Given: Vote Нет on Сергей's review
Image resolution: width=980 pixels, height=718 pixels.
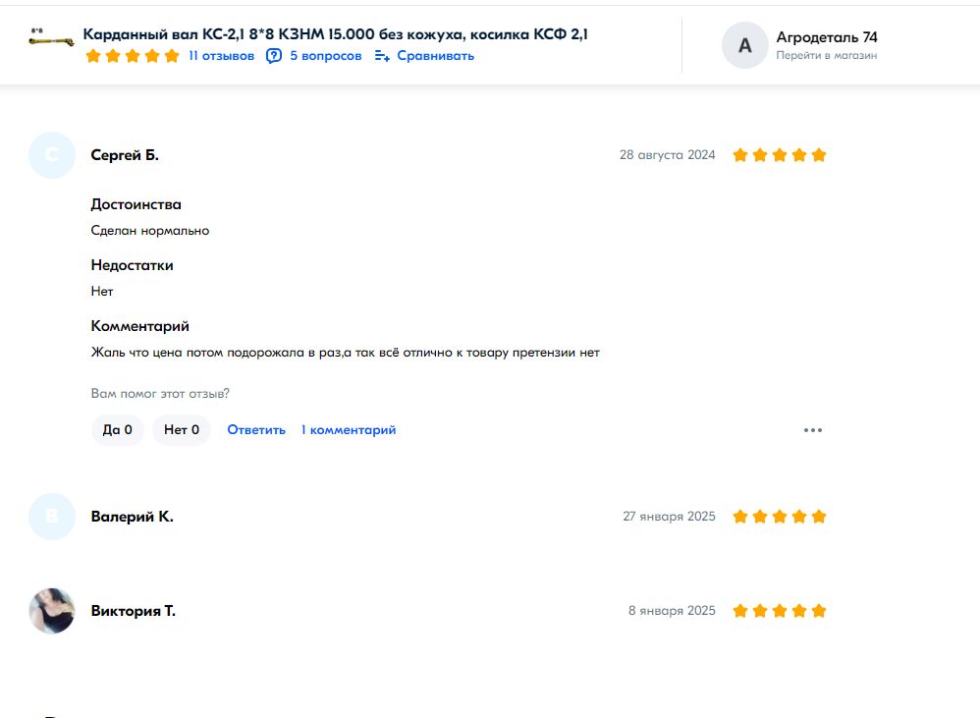Looking at the screenshot, I should pyautogui.click(x=182, y=430).
